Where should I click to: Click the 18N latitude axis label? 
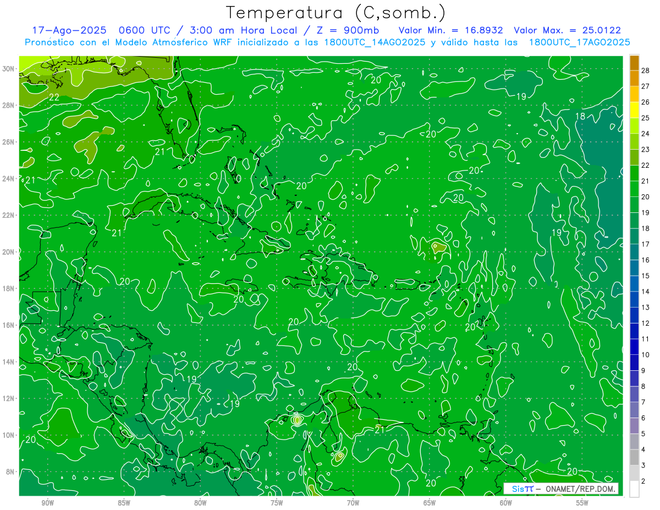pos(9,288)
